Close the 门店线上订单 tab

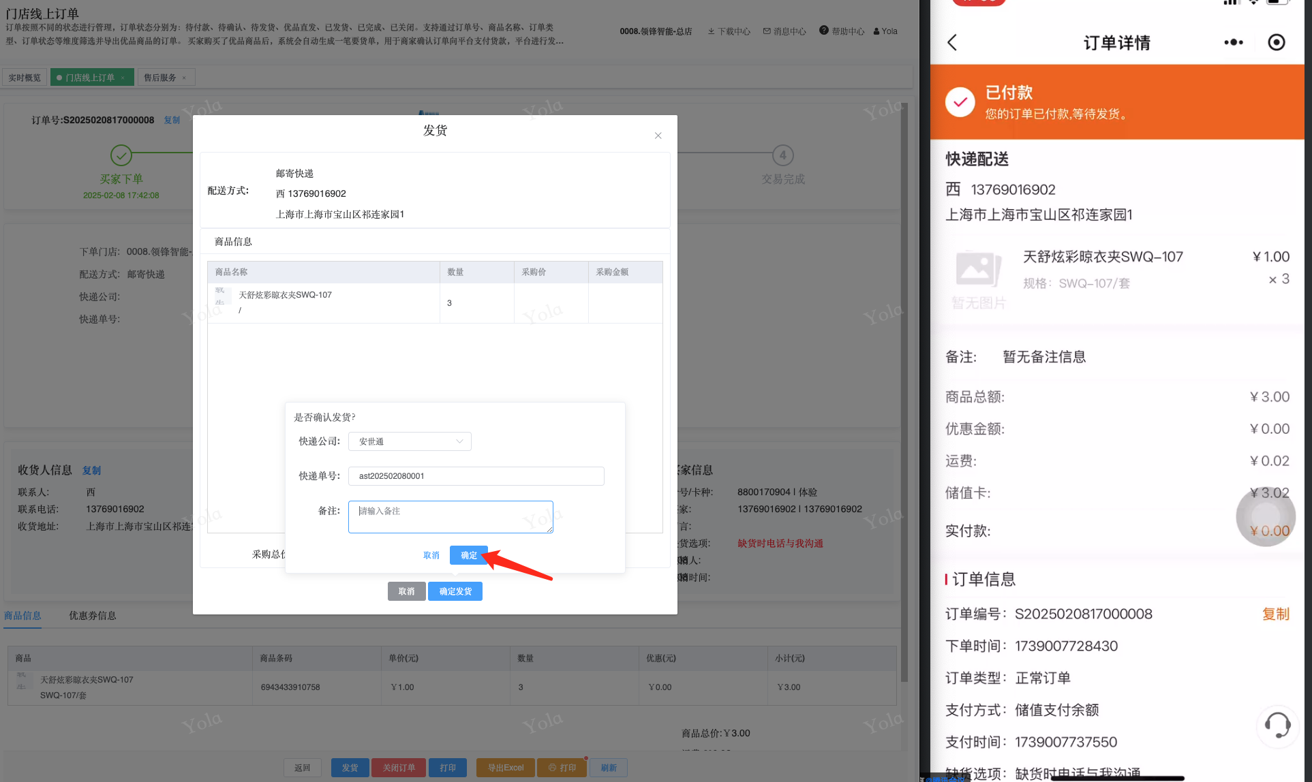click(123, 78)
